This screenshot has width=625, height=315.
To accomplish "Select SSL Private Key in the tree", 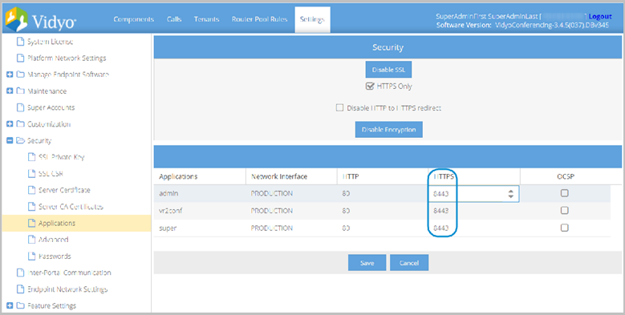I will pyautogui.click(x=62, y=157).
